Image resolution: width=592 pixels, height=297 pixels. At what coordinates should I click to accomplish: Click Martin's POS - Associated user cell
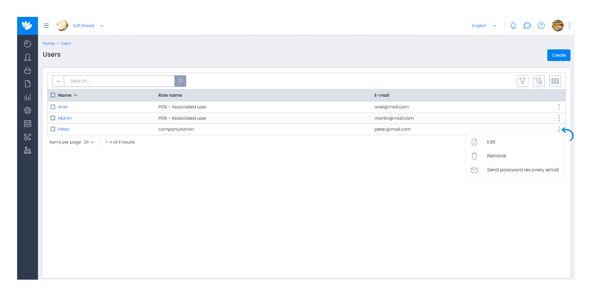point(182,118)
